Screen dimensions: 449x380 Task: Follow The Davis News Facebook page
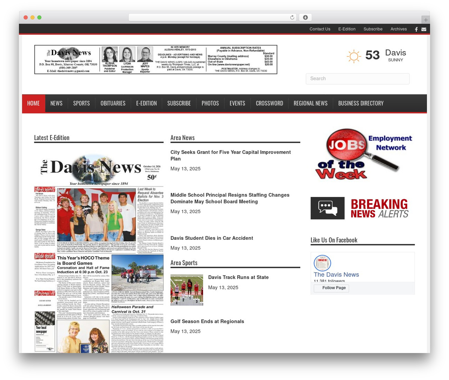tap(331, 288)
